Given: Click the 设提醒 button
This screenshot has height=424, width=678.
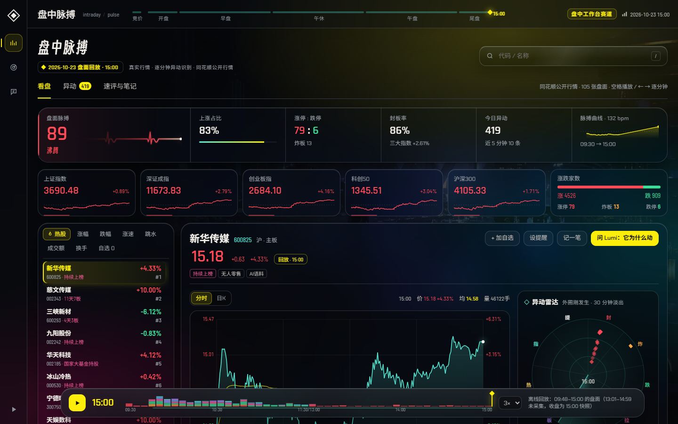Looking at the screenshot, I should click(x=538, y=238).
